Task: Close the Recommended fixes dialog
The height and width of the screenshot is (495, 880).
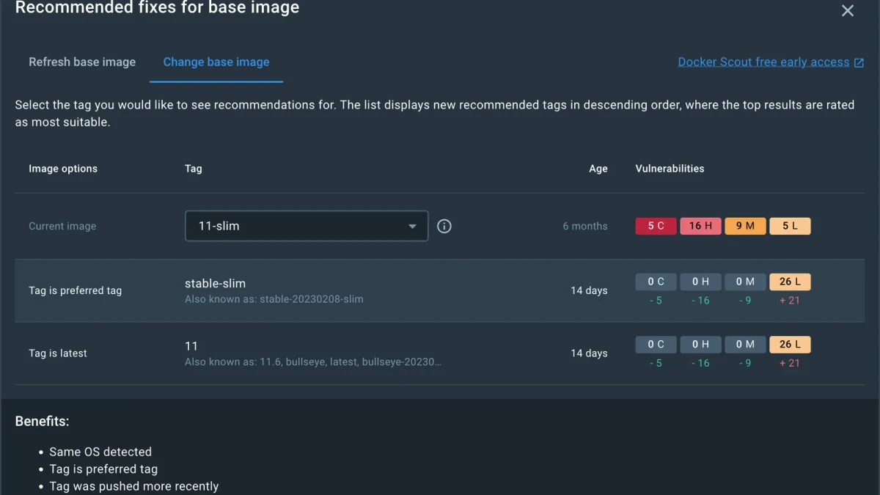Action: (848, 11)
